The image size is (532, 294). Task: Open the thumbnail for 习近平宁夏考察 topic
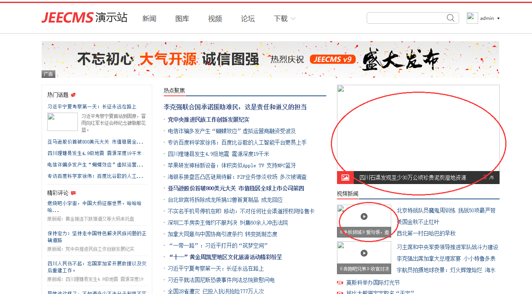tap(63, 122)
